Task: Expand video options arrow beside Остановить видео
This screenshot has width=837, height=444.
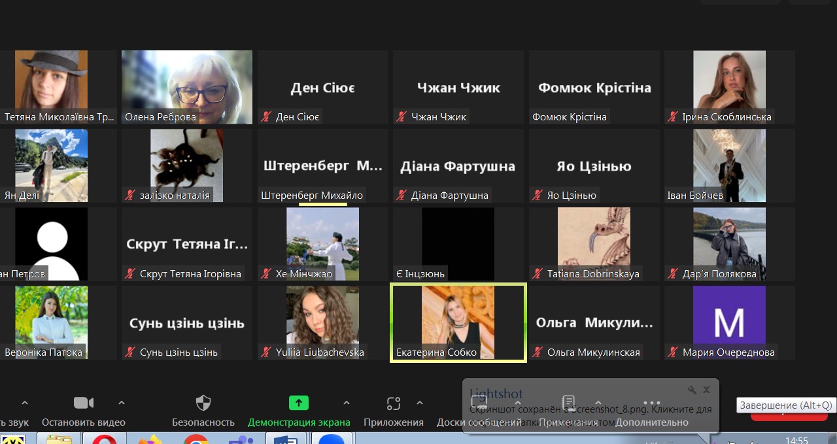Action: coord(121,403)
